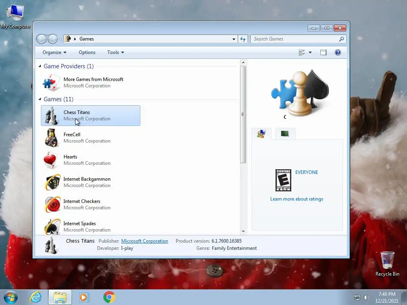Screen dimensions: 407x305
Task: Click the list scrollbar down arrow
Action: (243, 232)
